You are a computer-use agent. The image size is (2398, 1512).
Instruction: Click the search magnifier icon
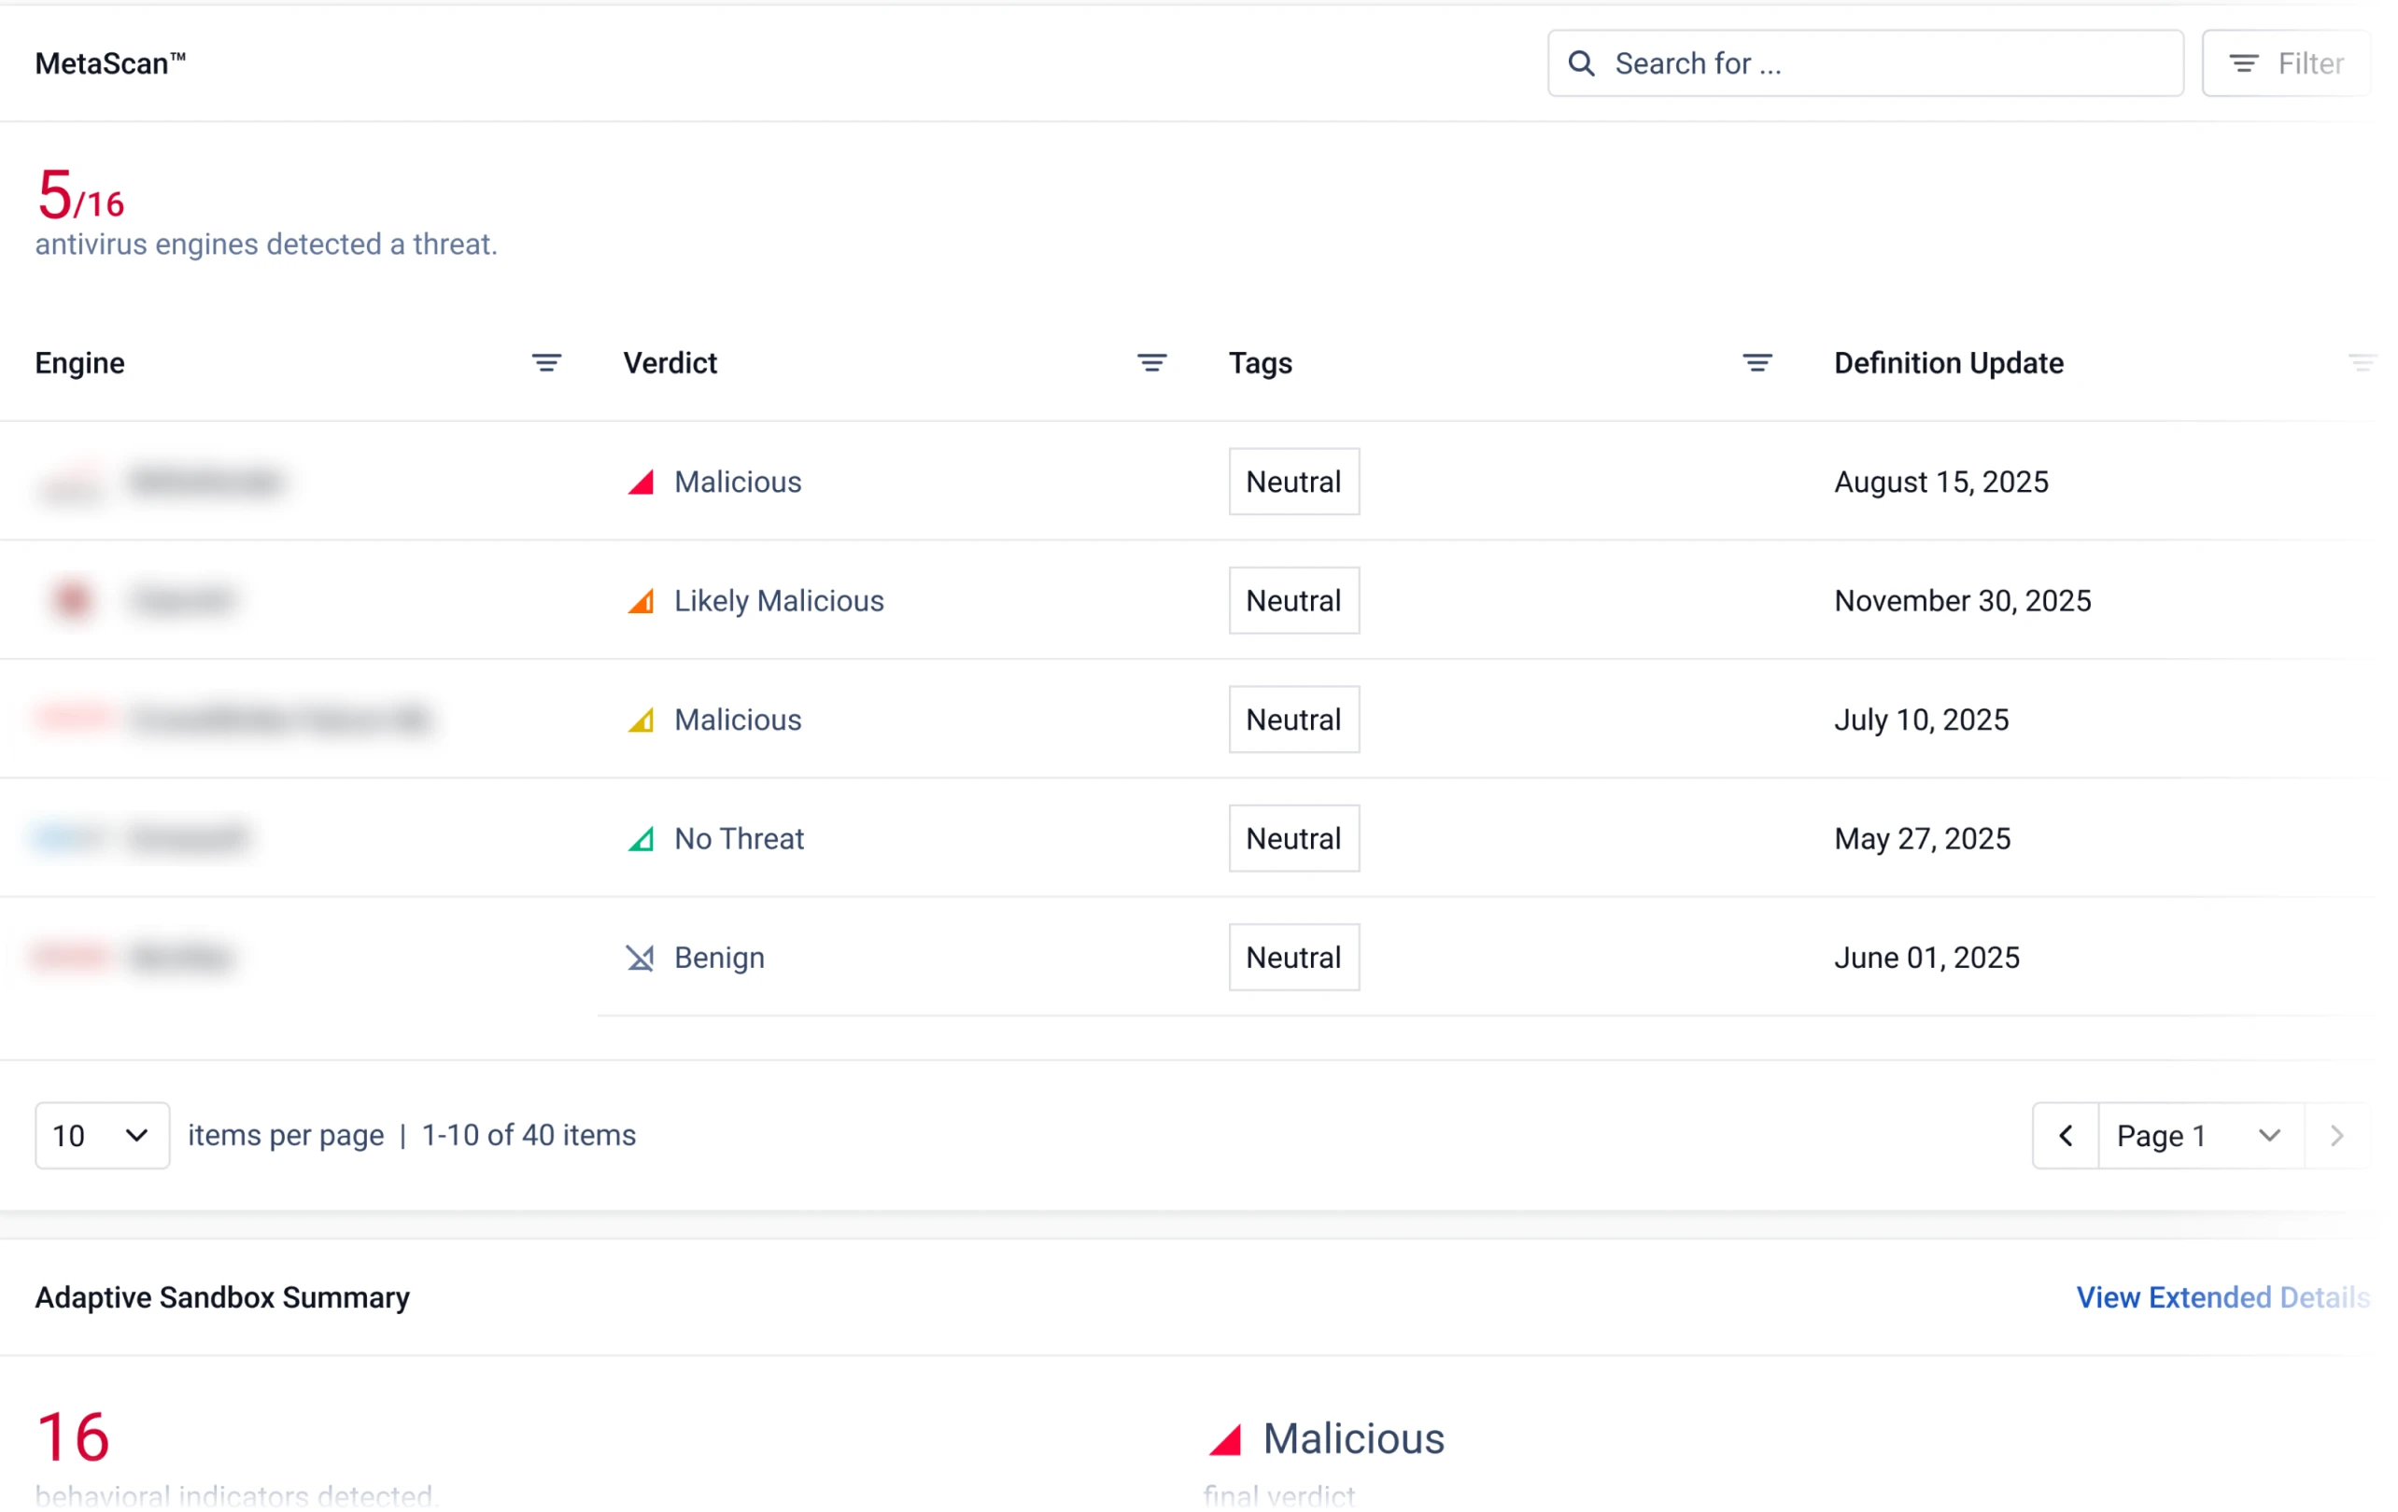tap(1582, 63)
